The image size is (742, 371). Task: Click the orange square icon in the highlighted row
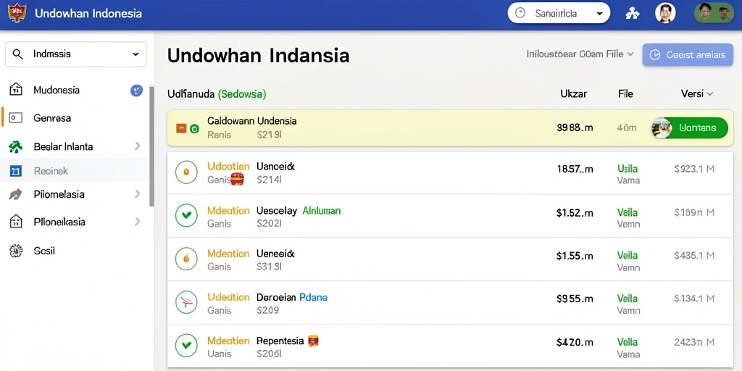click(181, 128)
